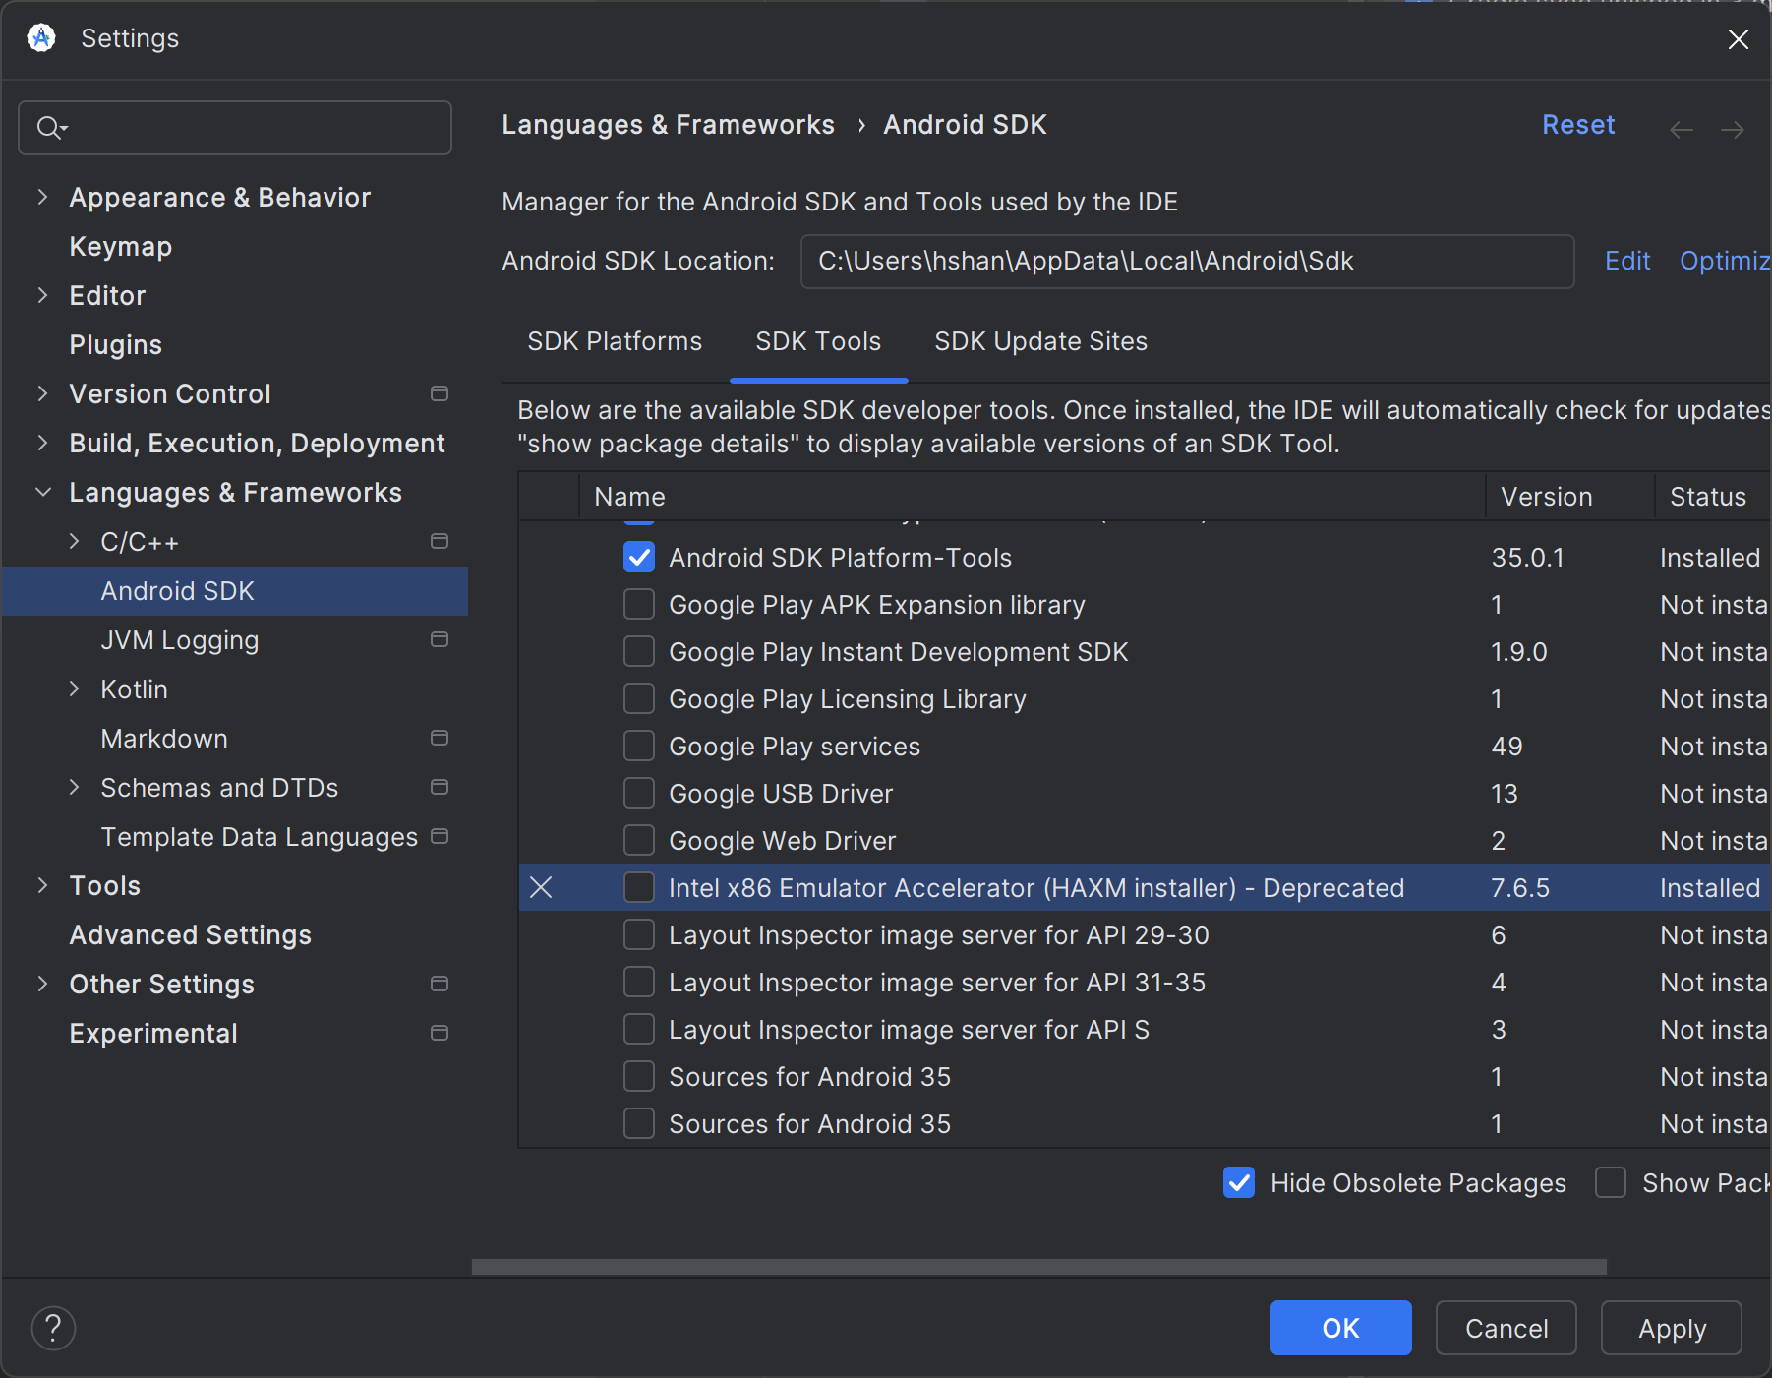This screenshot has height=1378, width=1772.
Task: Open the SDK Update Sites tab
Action: coord(1040,341)
